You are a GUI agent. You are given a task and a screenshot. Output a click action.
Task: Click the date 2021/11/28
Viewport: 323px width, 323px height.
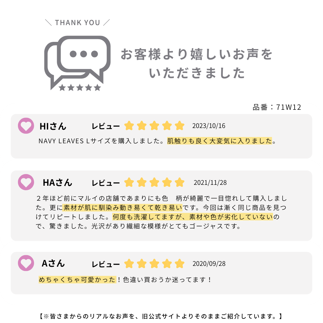(210, 182)
